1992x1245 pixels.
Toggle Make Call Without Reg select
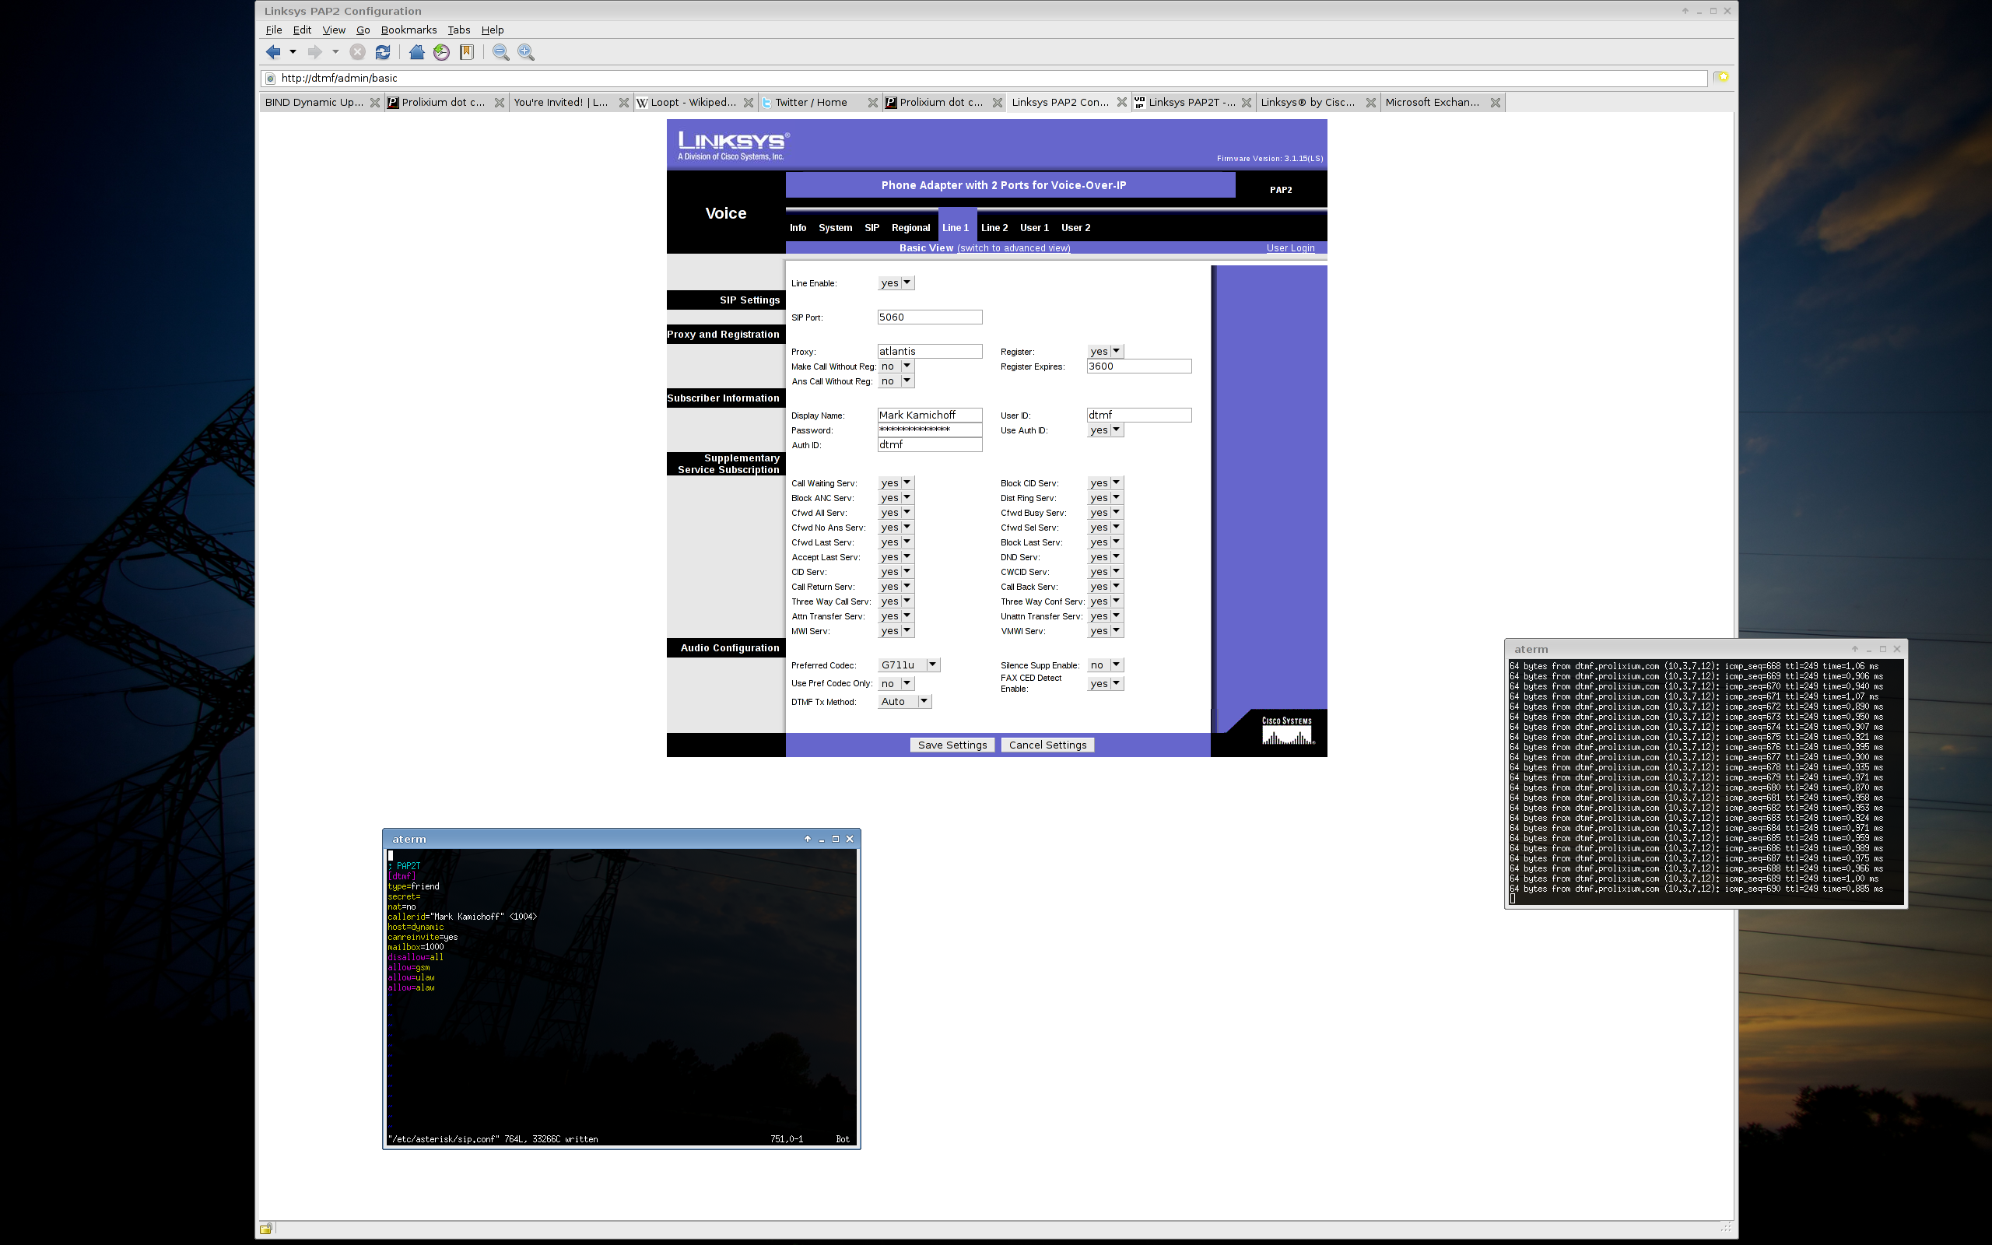point(896,366)
